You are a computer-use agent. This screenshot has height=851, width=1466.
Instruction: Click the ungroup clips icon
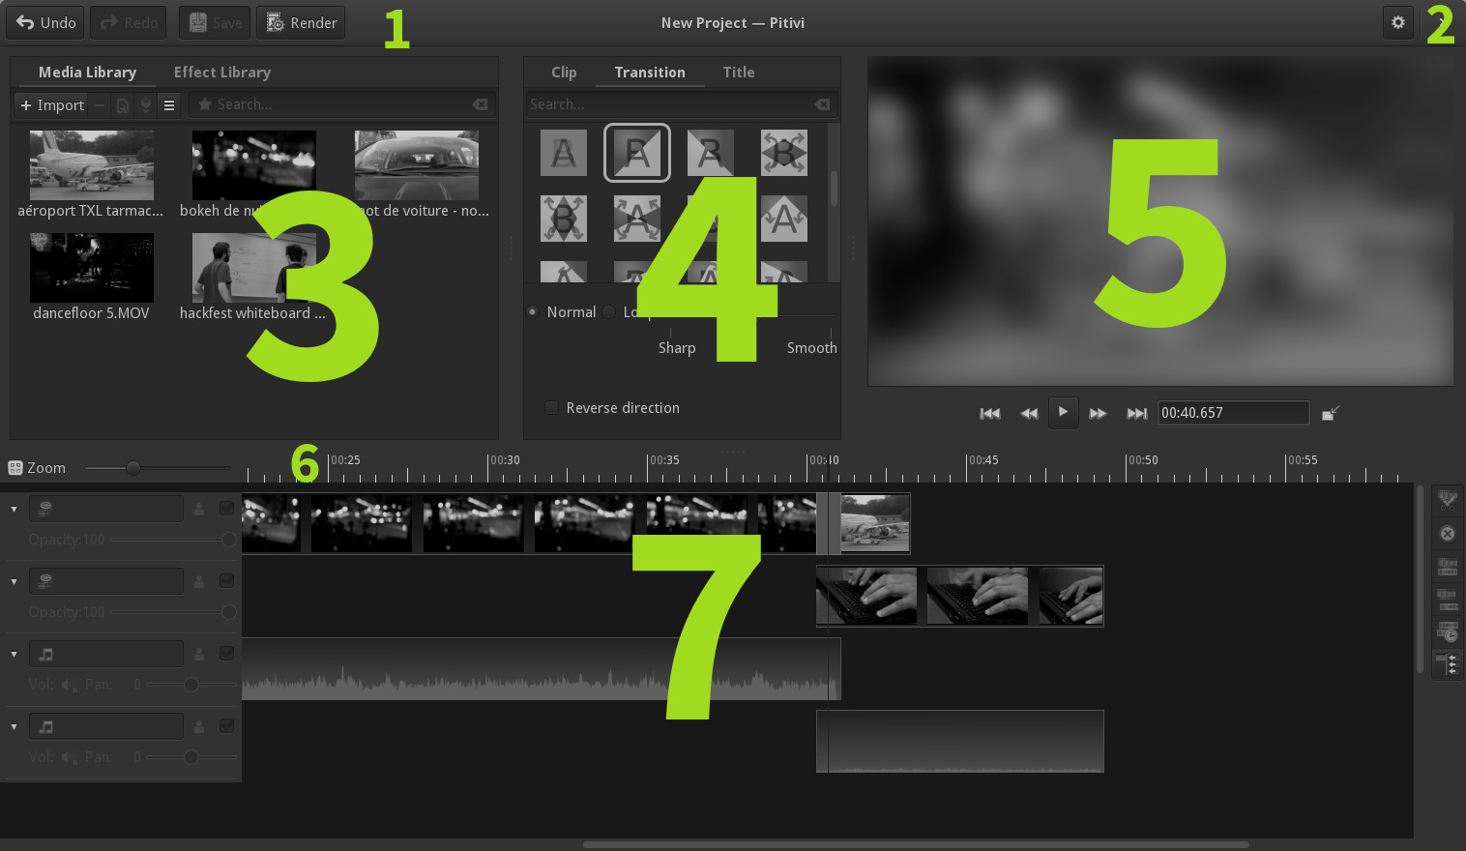[x=1447, y=600]
